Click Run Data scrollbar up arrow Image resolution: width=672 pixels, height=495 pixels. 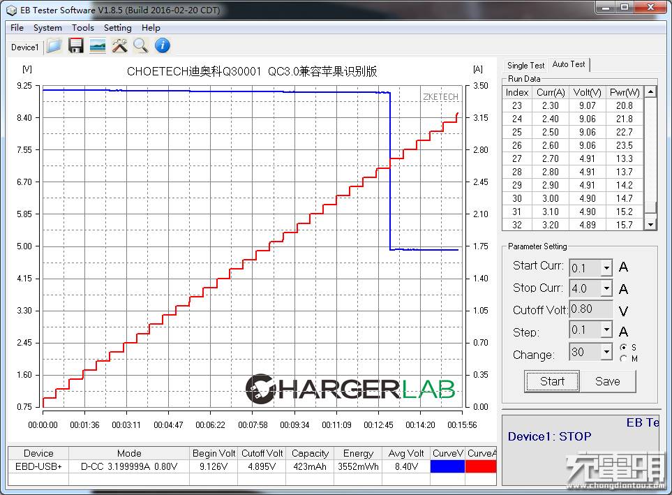tap(651, 91)
